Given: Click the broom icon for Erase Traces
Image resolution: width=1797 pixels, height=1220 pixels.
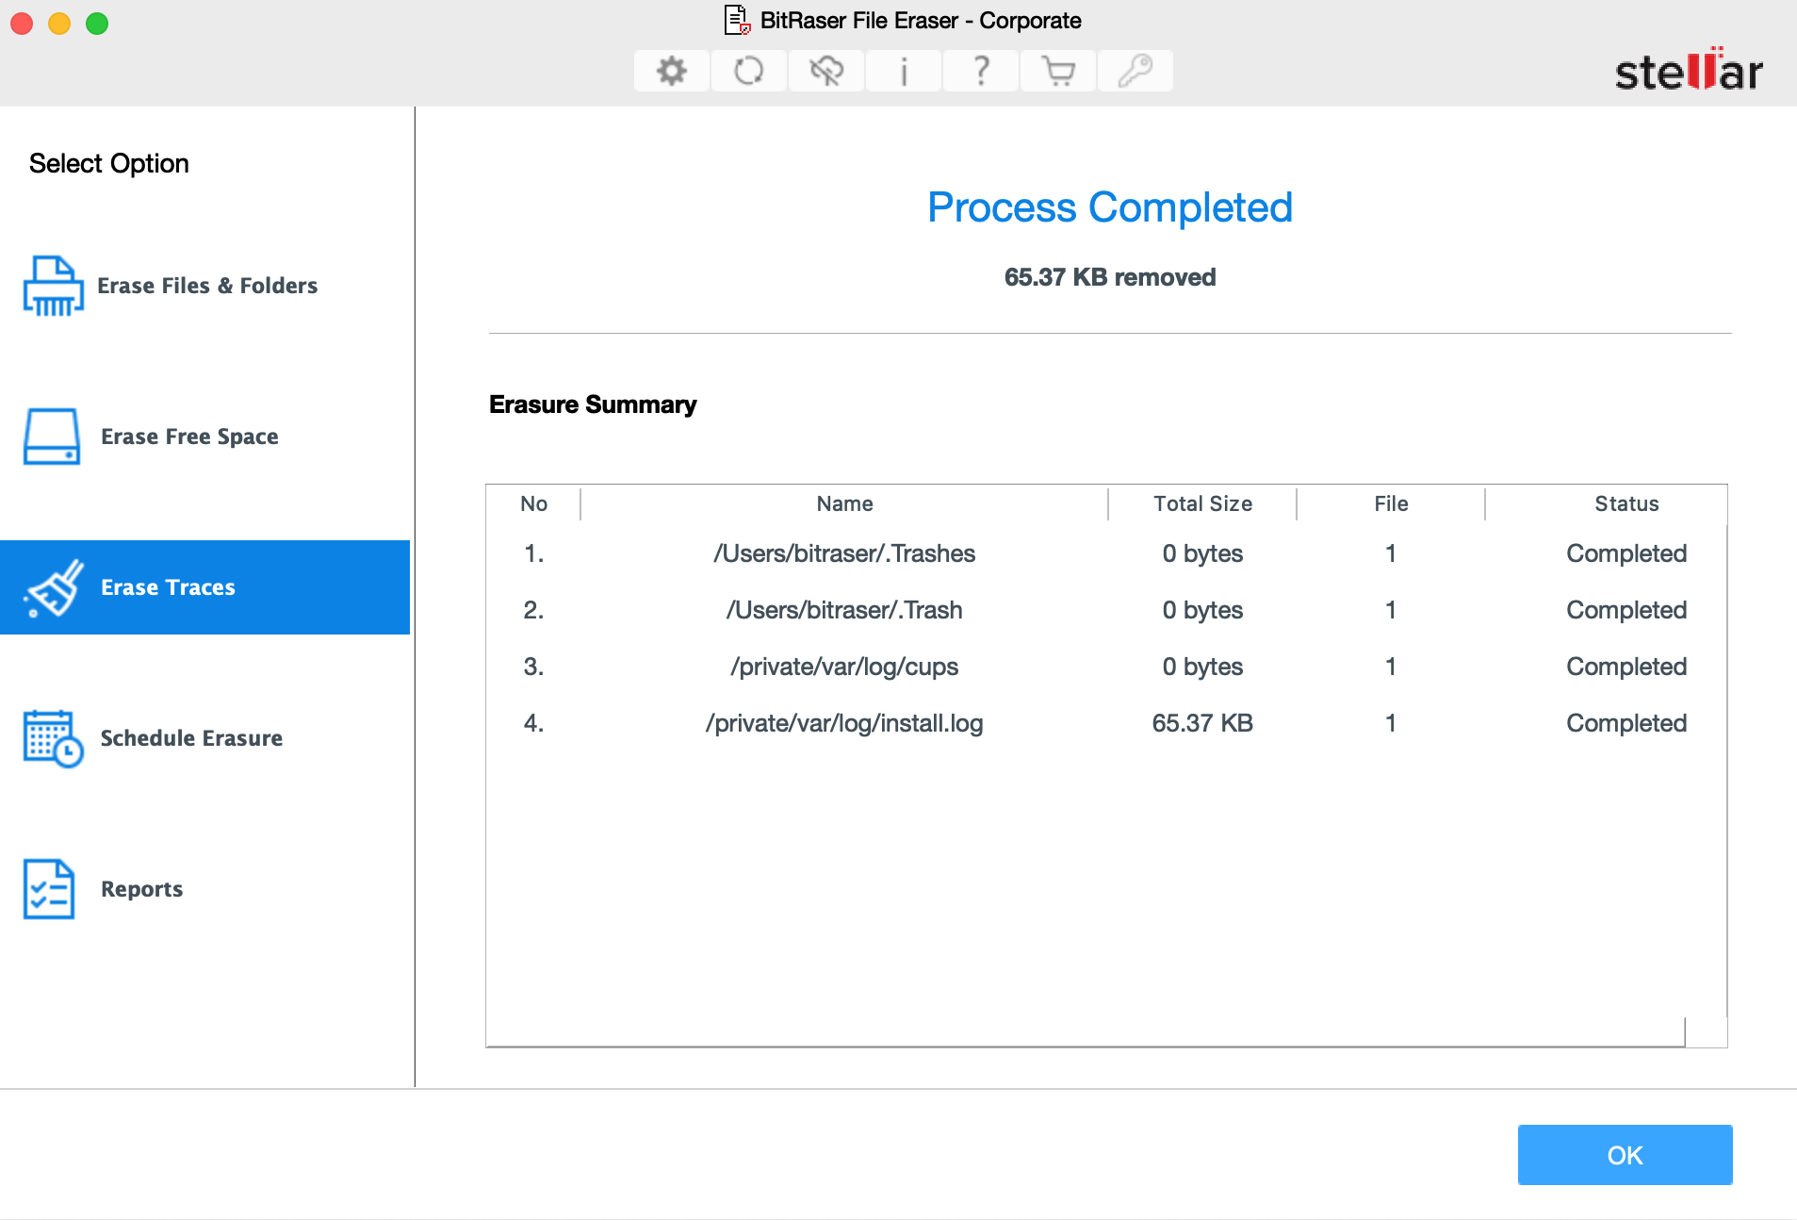Looking at the screenshot, I should tap(54, 587).
